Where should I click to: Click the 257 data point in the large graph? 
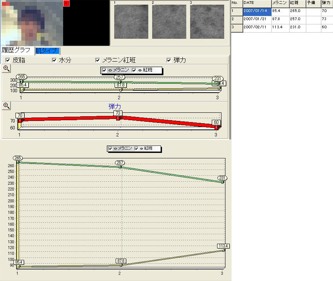(x=120, y=167)
